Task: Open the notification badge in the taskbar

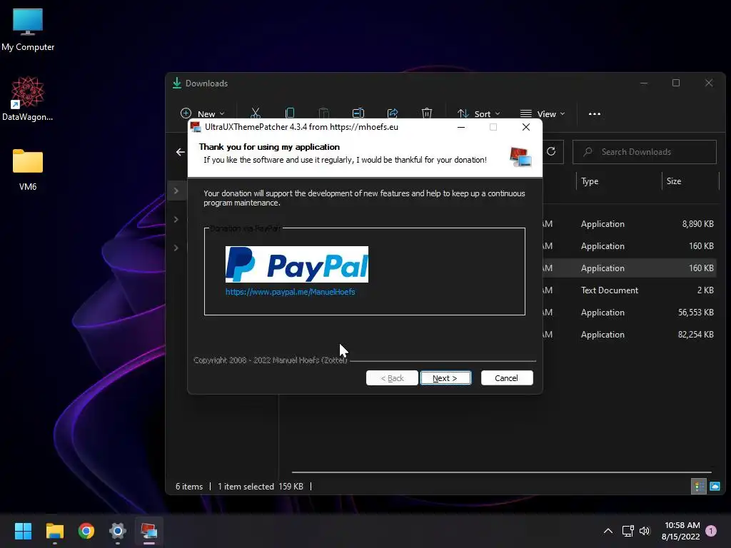Action: click(x=711, y=531)
